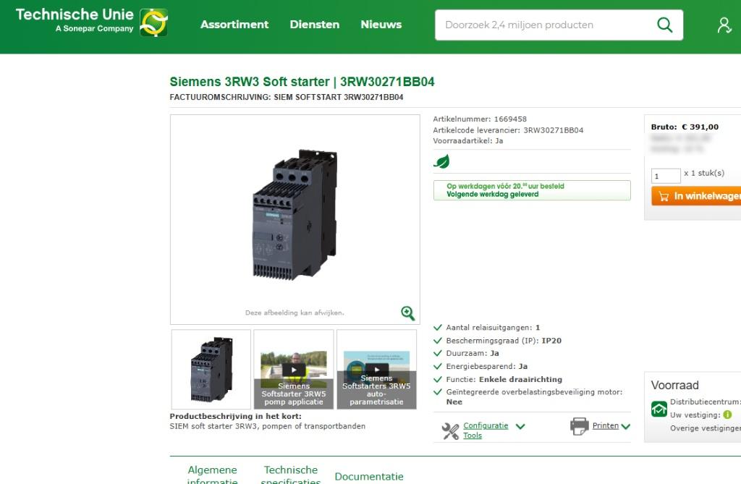Click the Energiebesparend Ja specification
This screenshot has height=484, width=741.
click(487, 366)
